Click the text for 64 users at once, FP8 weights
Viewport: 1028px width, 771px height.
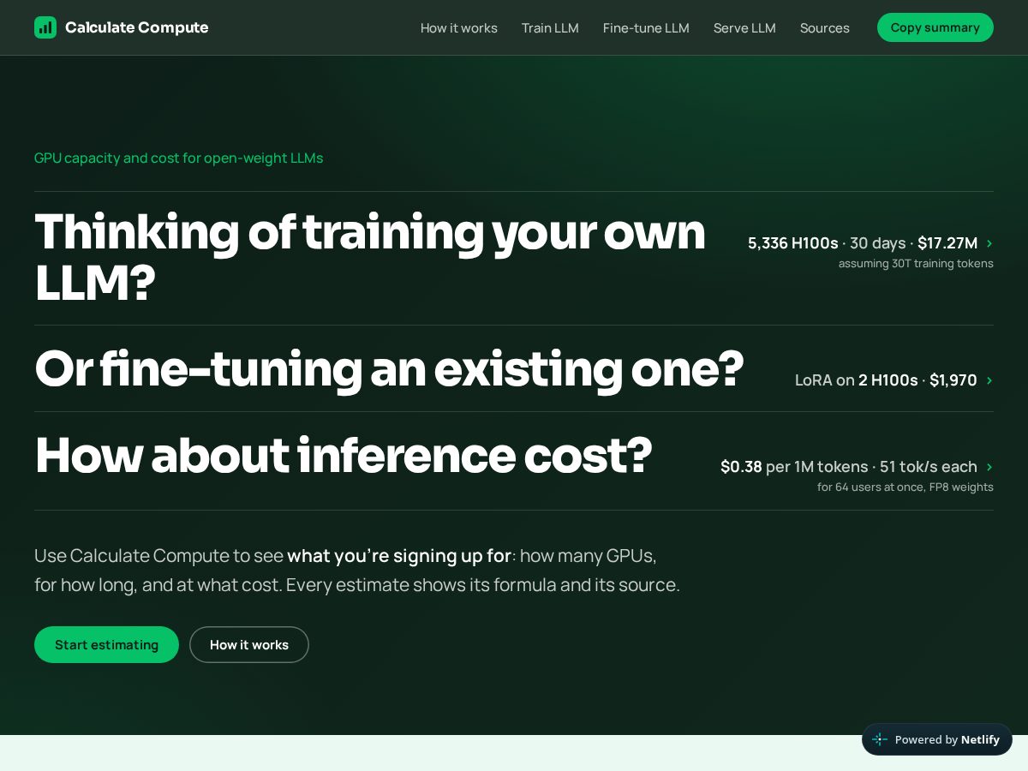[905, 487]
